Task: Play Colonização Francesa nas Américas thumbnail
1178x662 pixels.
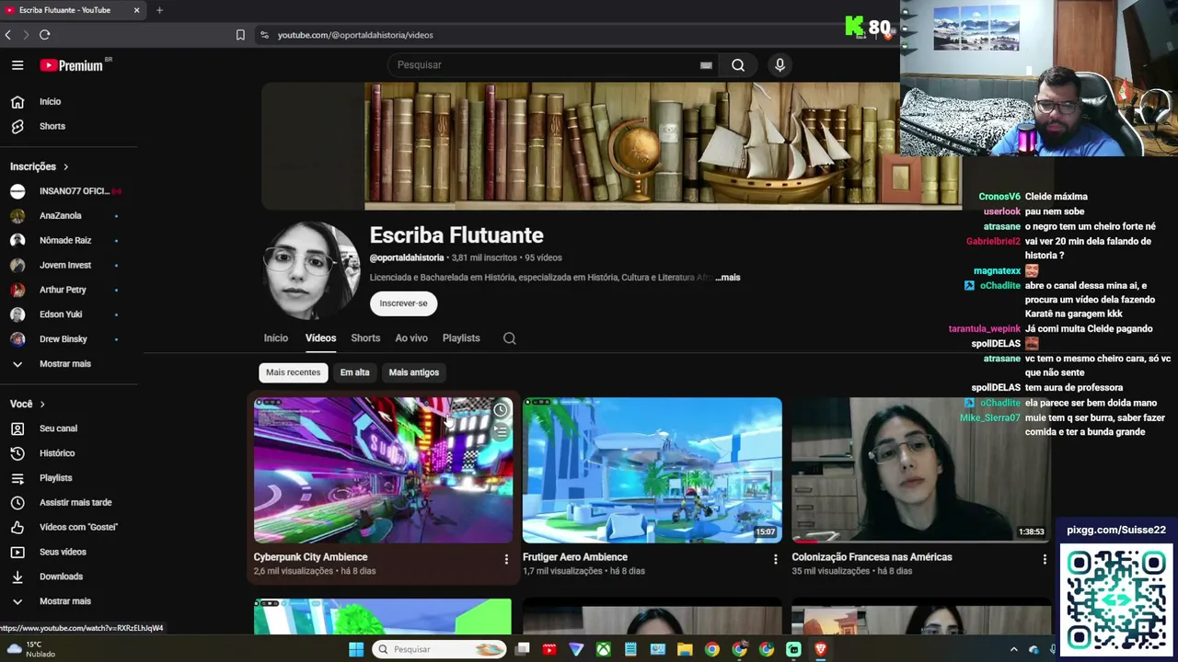Action: (921, 470)
